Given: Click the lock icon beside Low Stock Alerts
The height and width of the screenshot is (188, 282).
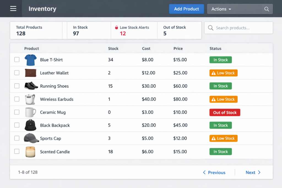Looking at the screenshot, I should coord(116,28).
